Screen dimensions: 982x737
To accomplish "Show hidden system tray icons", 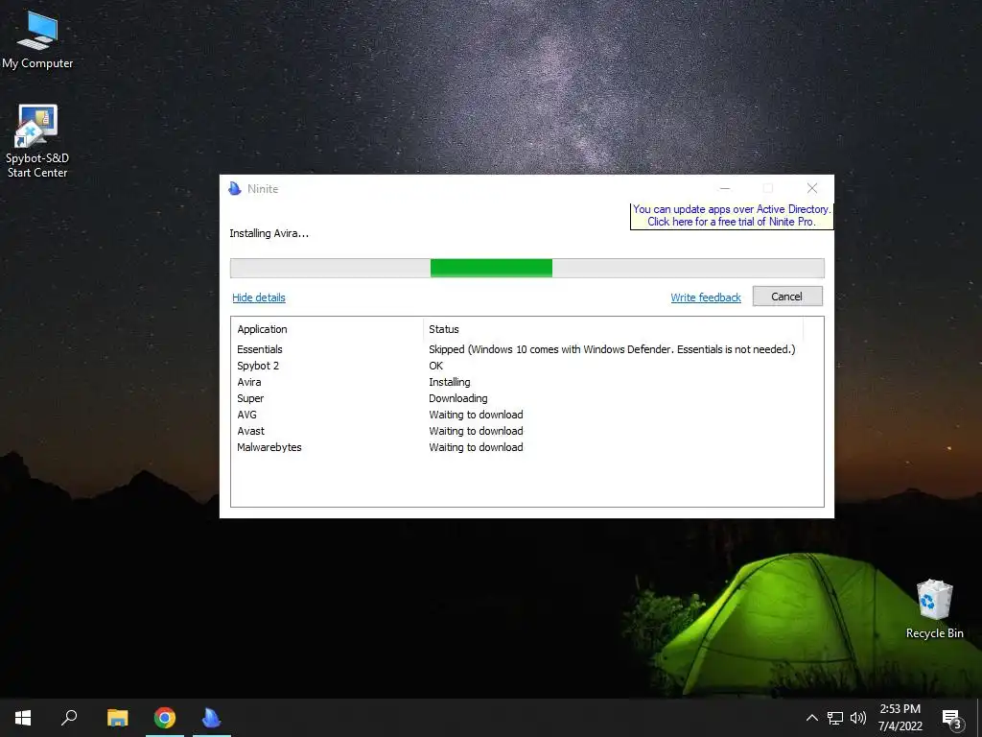I will click(811, 718).
